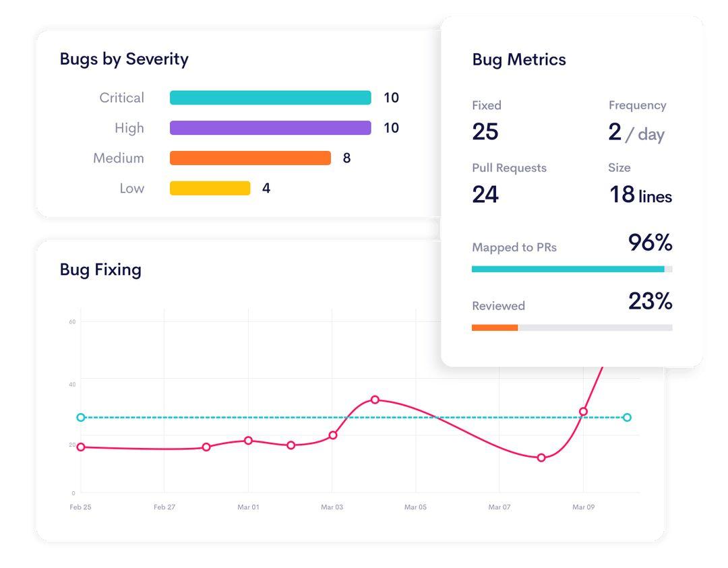Click the red line's first point above Feb 25
Screen dimensions: 728x568
tap(81, 447)
